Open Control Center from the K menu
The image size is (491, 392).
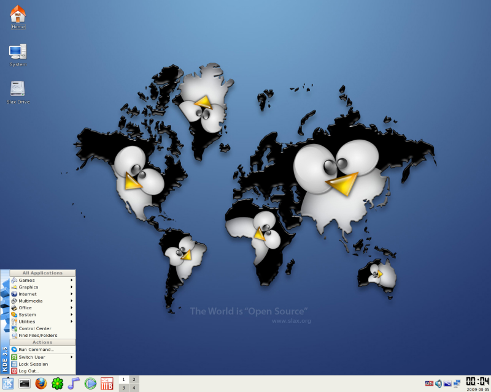pos(42,328)
